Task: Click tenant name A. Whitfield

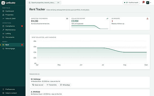Action: pos(35,92)
